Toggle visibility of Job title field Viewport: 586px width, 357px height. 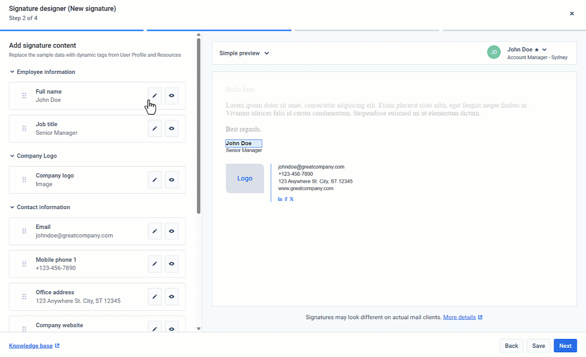(x=172, y=129)
